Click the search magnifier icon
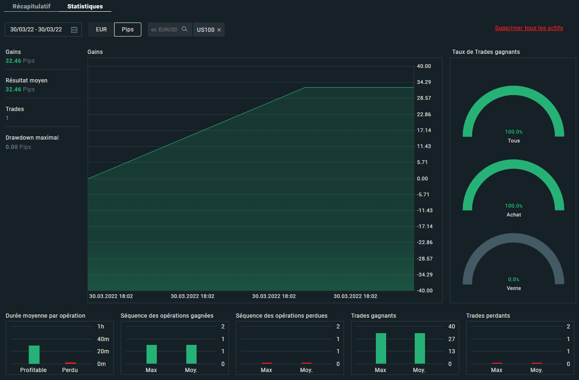 point(184,29)
